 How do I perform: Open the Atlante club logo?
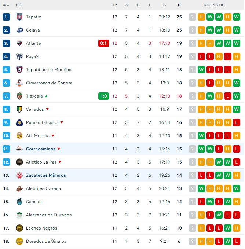(19, 43)
